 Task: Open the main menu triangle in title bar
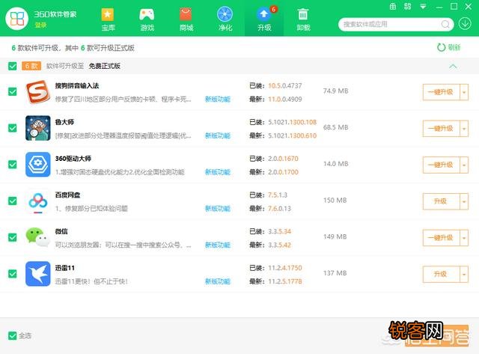[423, 6]
